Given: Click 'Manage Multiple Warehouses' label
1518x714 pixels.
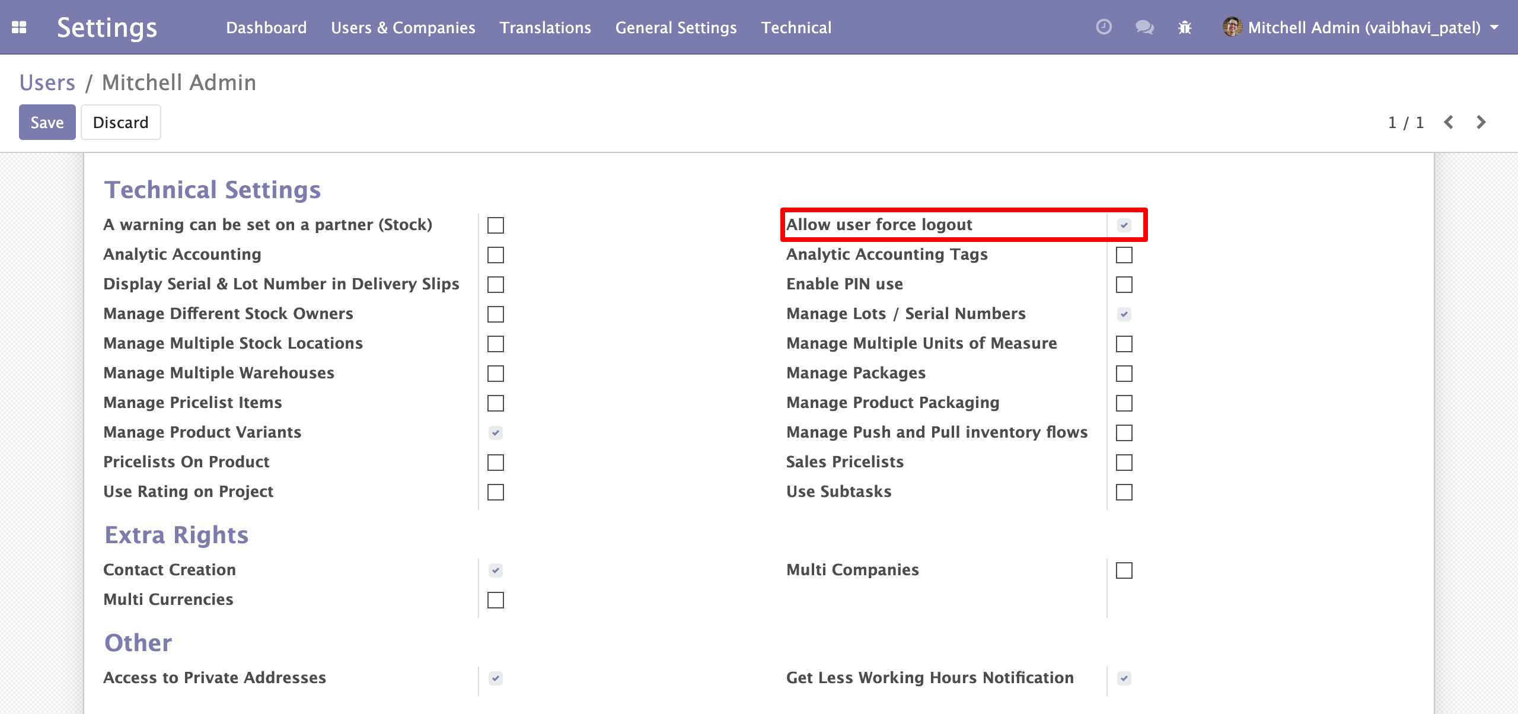Looking at the screenshot, I should coord(219,373).
